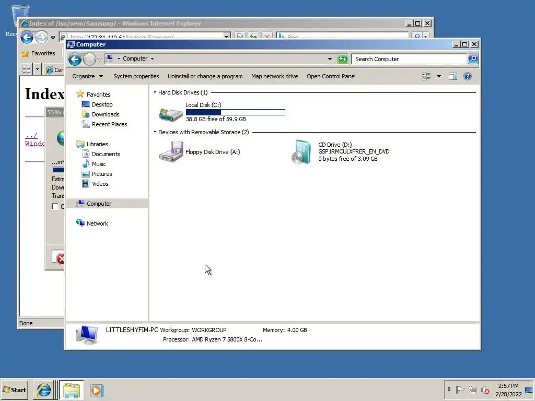Open Desktop in the navigation pane
The width and height of the screenshot is (535, 401).
click(102, 104)
